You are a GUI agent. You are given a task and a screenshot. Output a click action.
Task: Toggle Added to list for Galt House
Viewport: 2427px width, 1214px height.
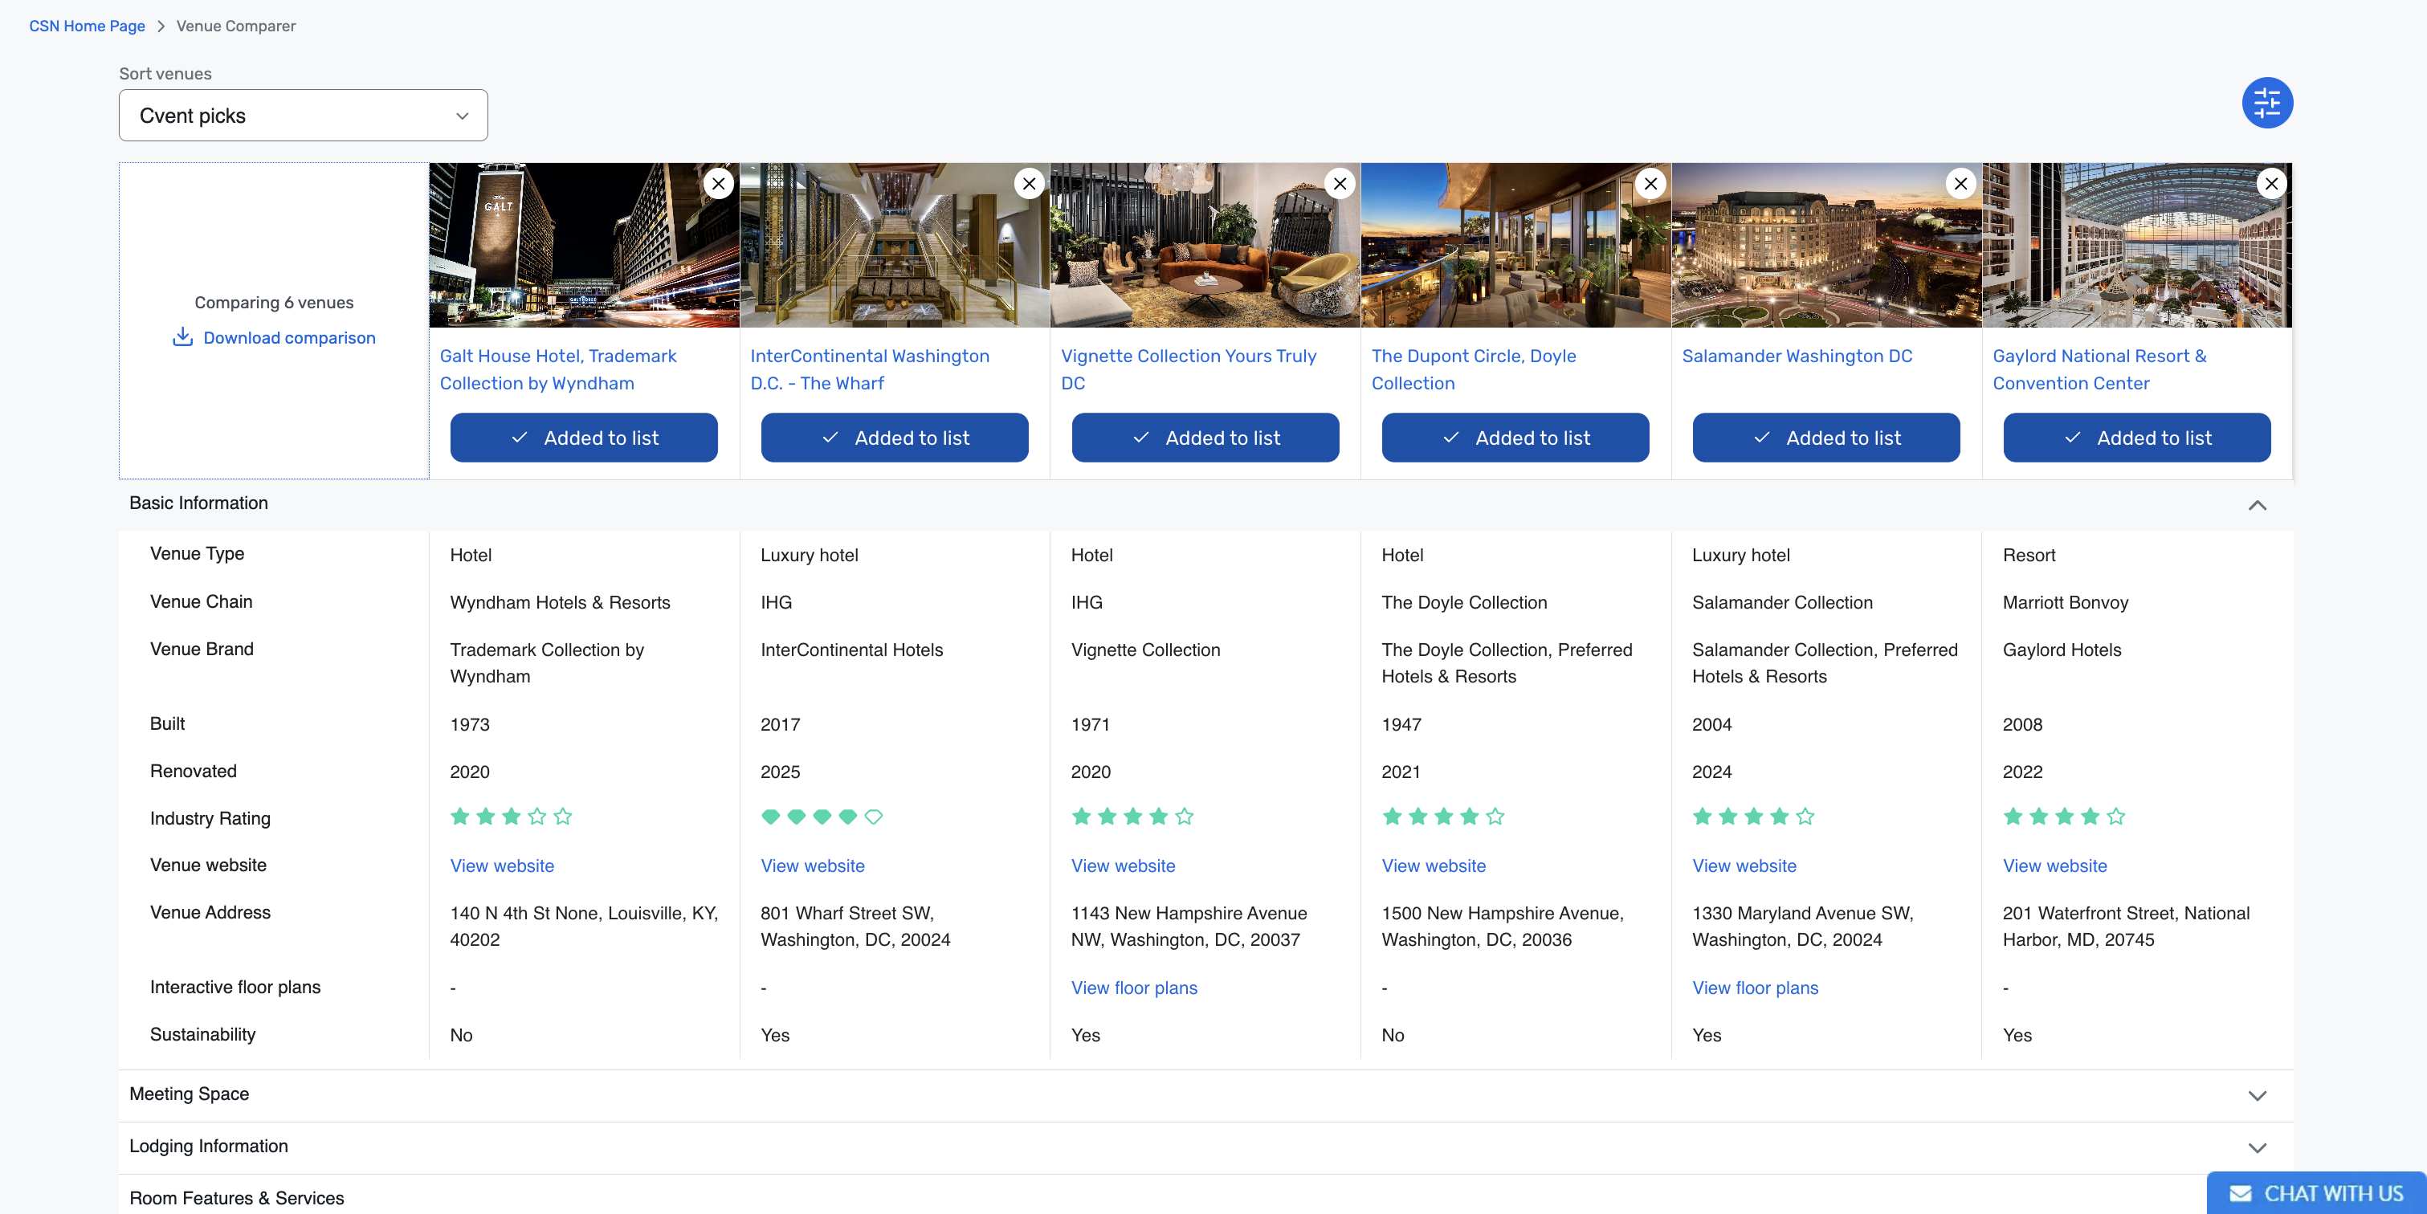click(584, 438)
